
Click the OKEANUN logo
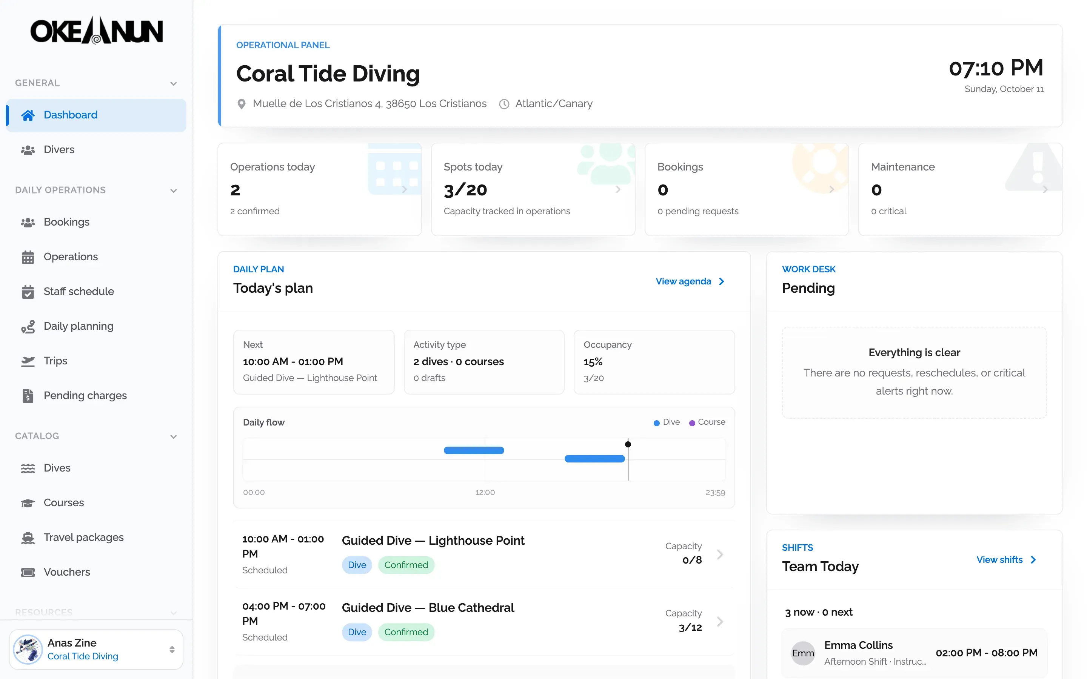[x=96, y=31]
